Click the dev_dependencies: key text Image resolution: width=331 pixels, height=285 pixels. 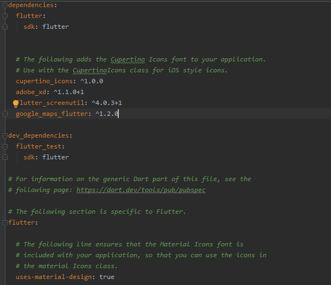[40, 135]
